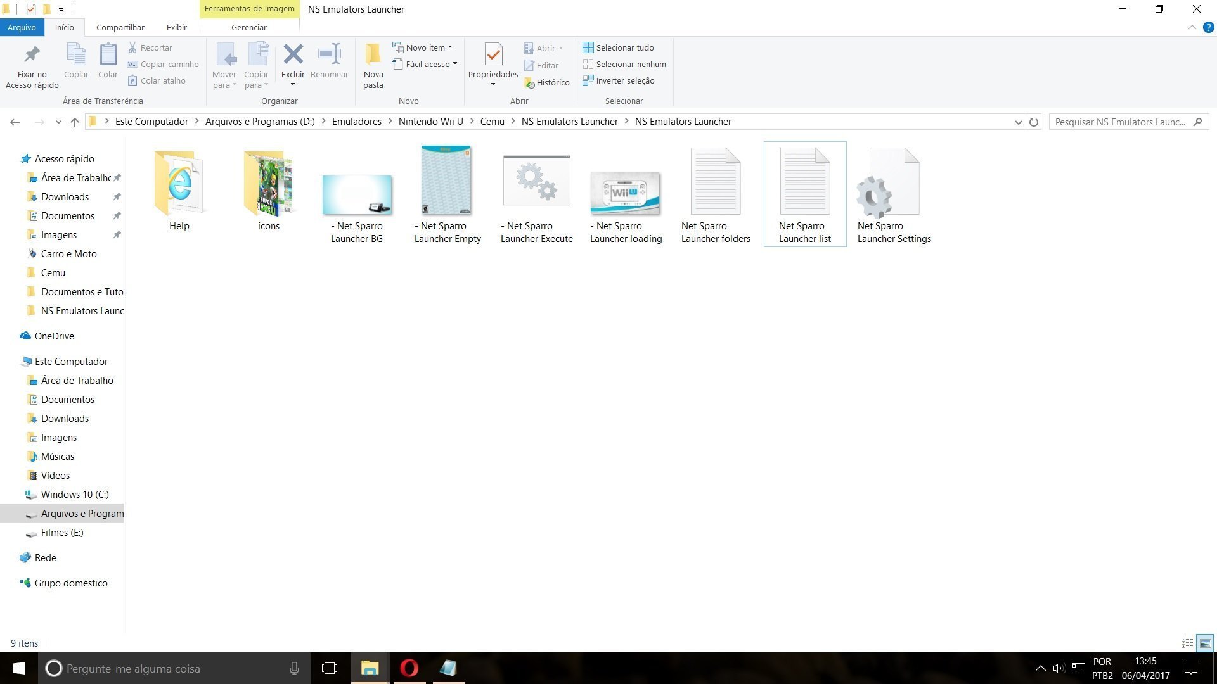1217x684 pixels.
Task: Open Windows 10 (C:) drive in sidebar
Action: [75, 494]
